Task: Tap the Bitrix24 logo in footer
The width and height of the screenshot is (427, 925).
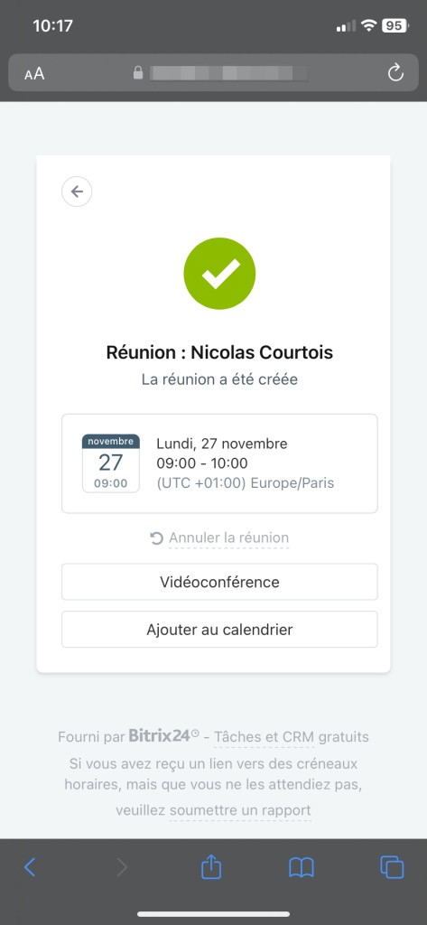Action: [x=164, y=735]
